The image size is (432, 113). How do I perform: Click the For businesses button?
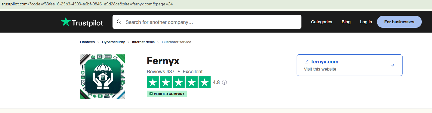[399, 22]
